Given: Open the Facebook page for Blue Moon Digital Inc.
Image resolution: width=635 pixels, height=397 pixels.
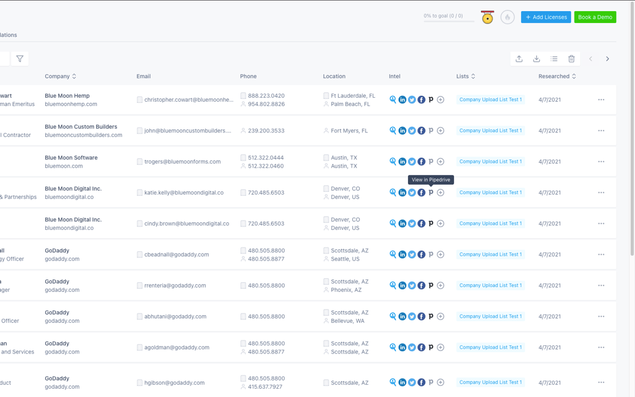Looking at the screenshot, I should (421, 192).
